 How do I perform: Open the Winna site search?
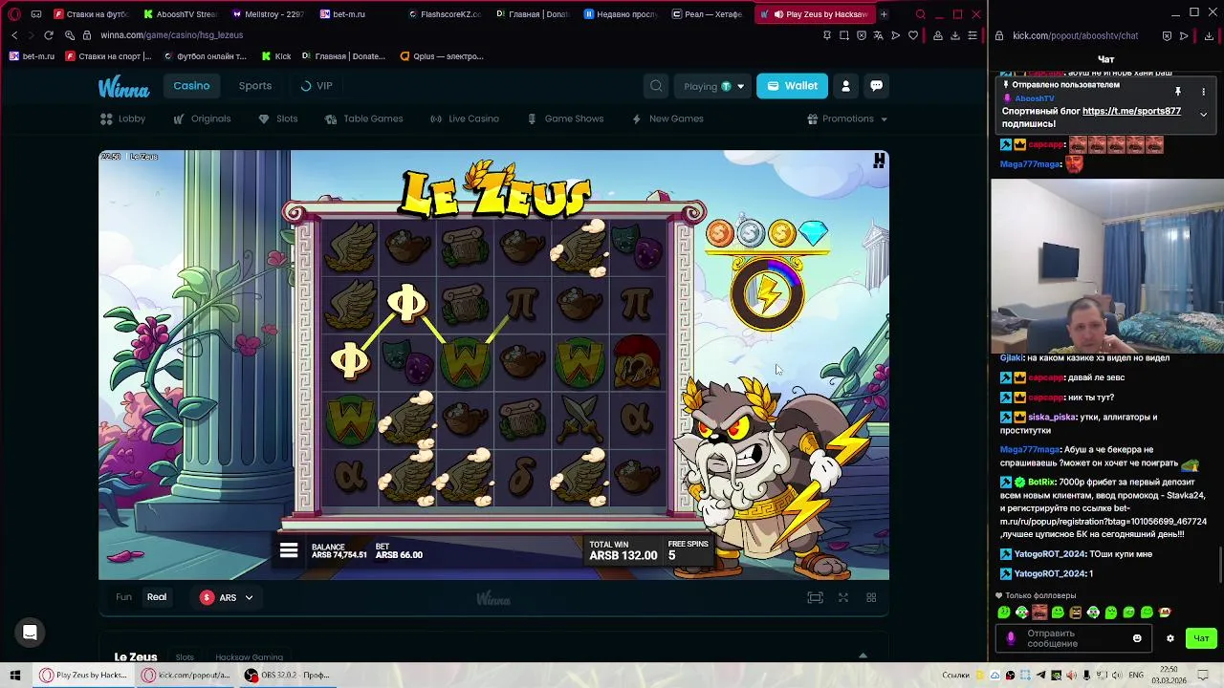656,86
